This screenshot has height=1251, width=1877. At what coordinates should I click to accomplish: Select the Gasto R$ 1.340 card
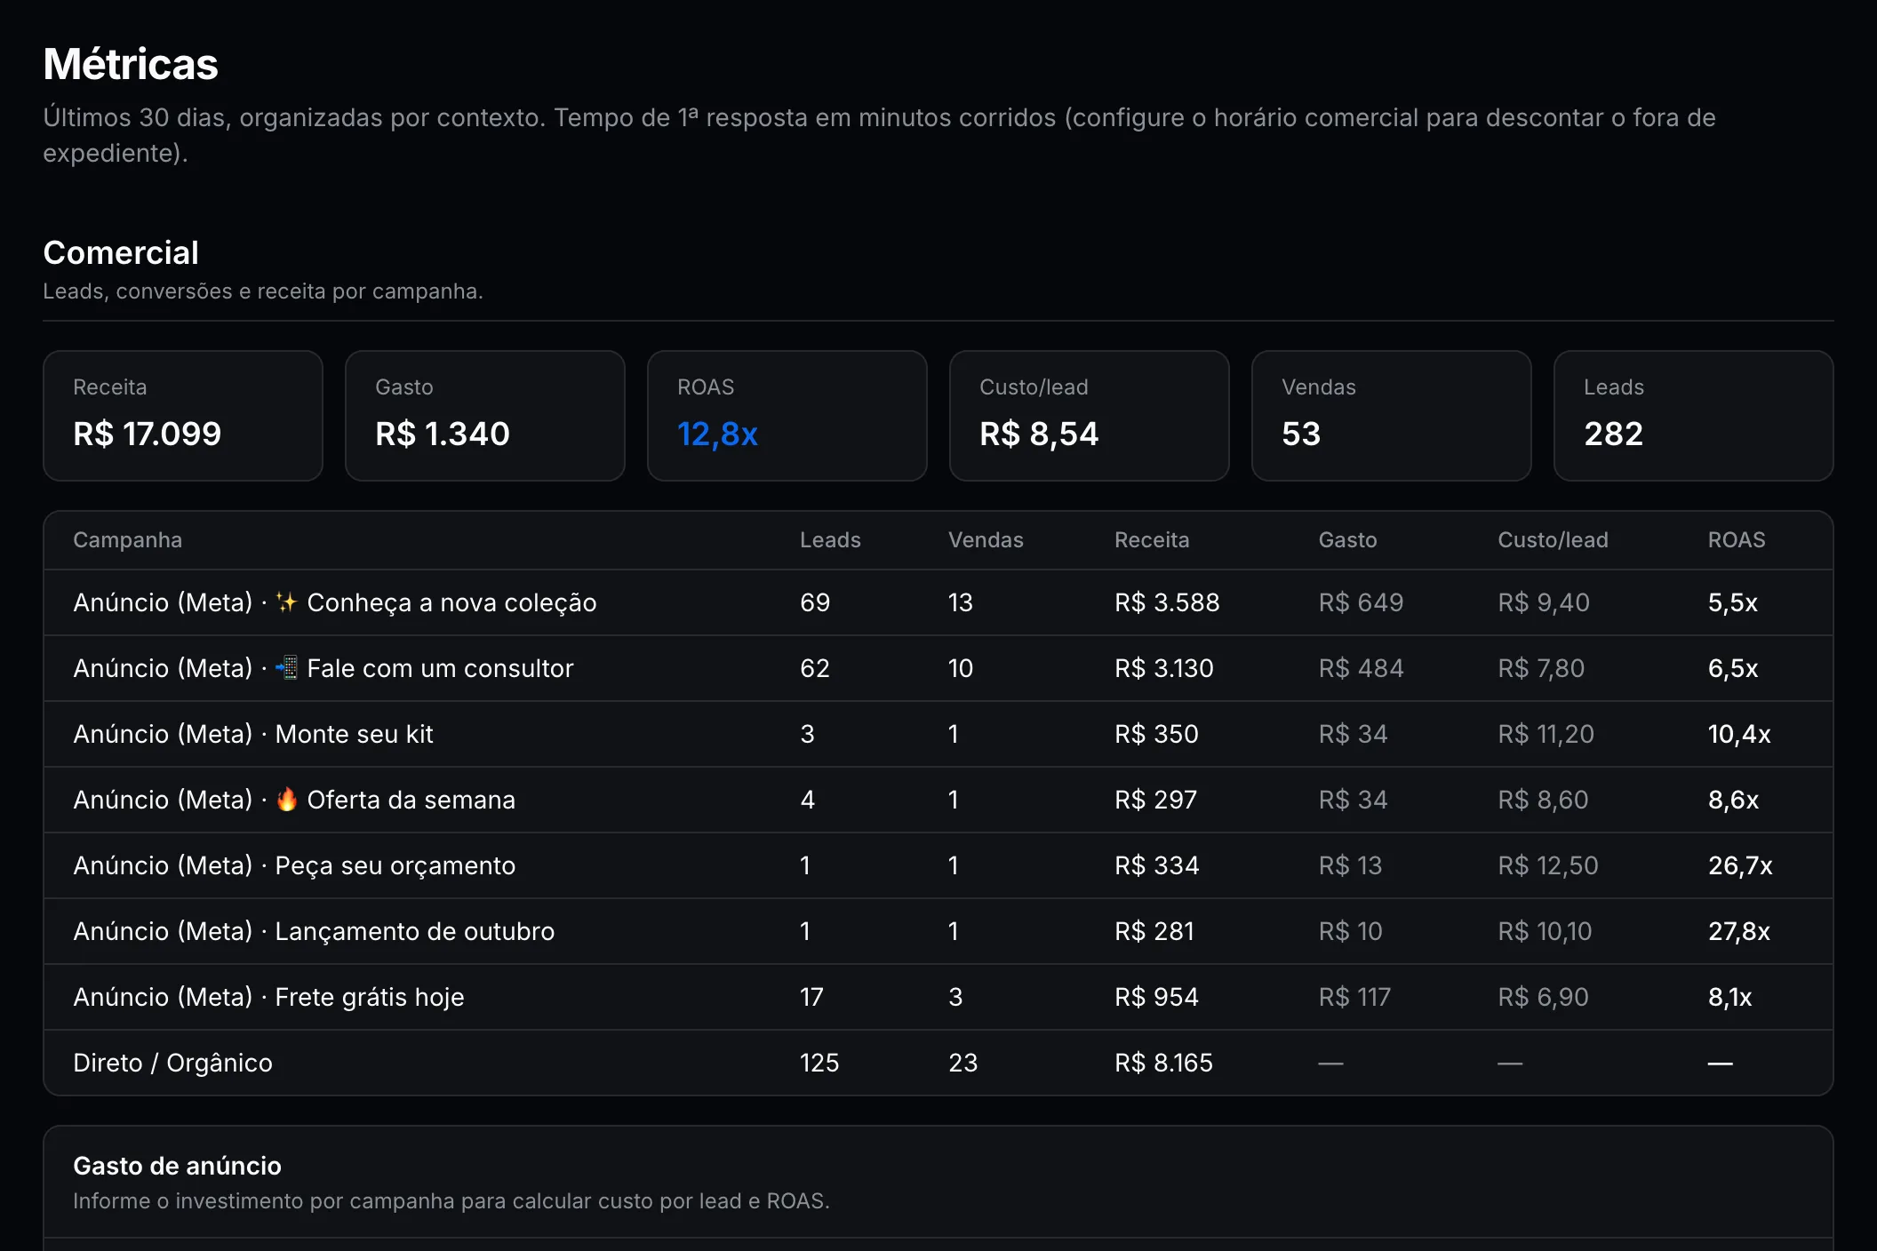pos(485,416)
